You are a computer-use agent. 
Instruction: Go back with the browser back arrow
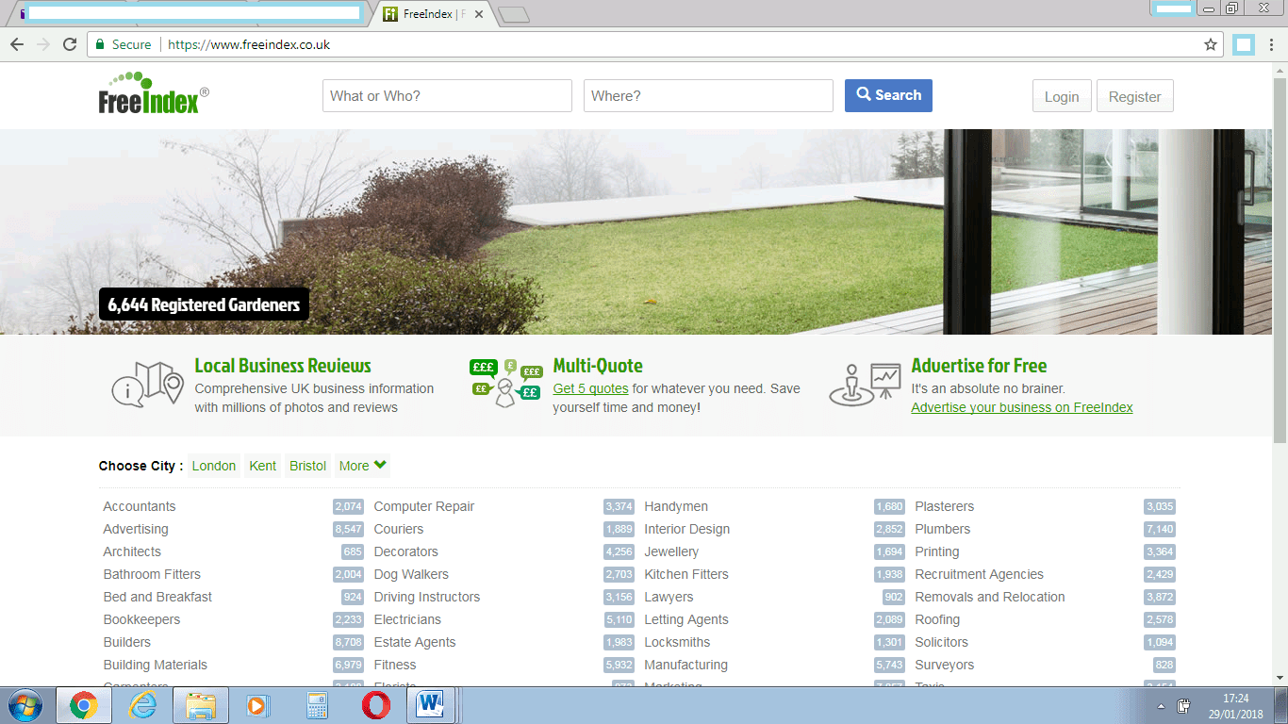[x=17, y=44]
